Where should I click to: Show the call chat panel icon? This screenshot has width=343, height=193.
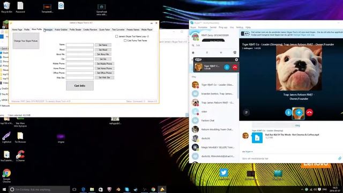(247, 112)
